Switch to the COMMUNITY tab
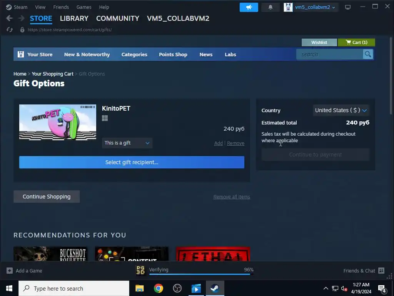This screenshot has height=296, width=394. 118,18
